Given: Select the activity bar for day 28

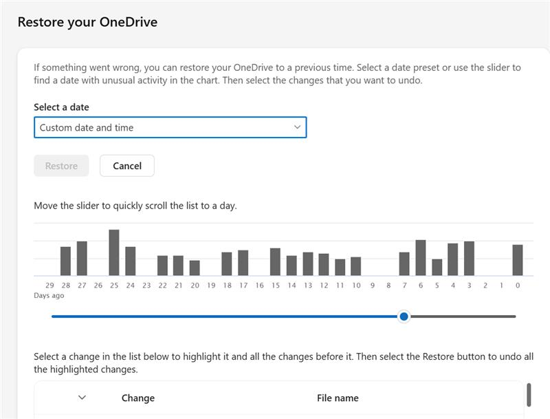Looking at the screenshot, I should [65, 261].
